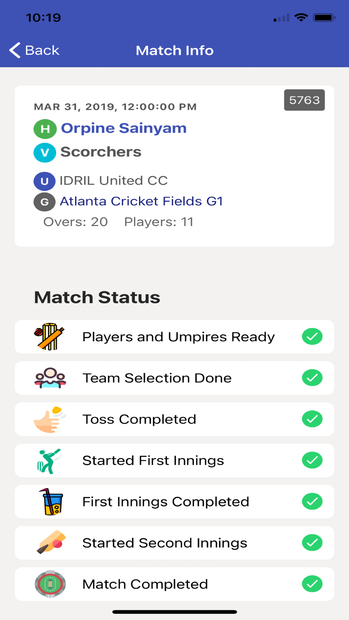Toggle the Match Completed checkmark

(x=312, y=584)
